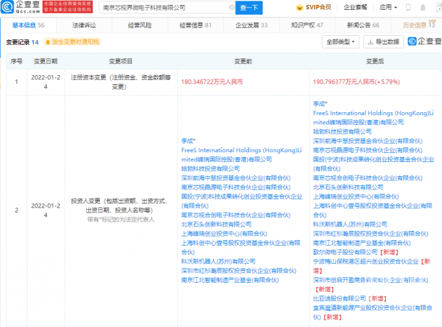The width and height of the screenshot is (442, 327).
Task: Switch to the 法律诉讼 tab
Action: (83, 25)
